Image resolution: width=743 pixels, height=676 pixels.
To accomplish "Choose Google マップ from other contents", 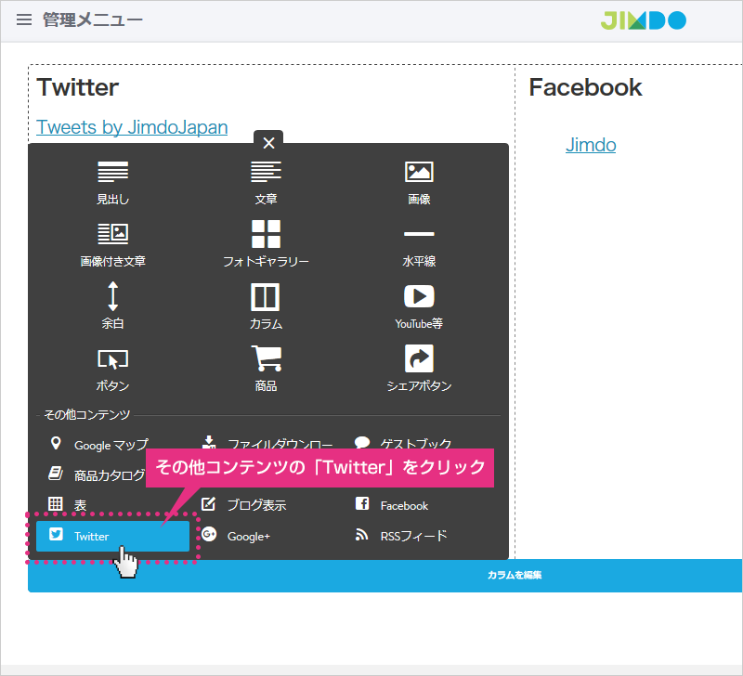I will point(99,445).
